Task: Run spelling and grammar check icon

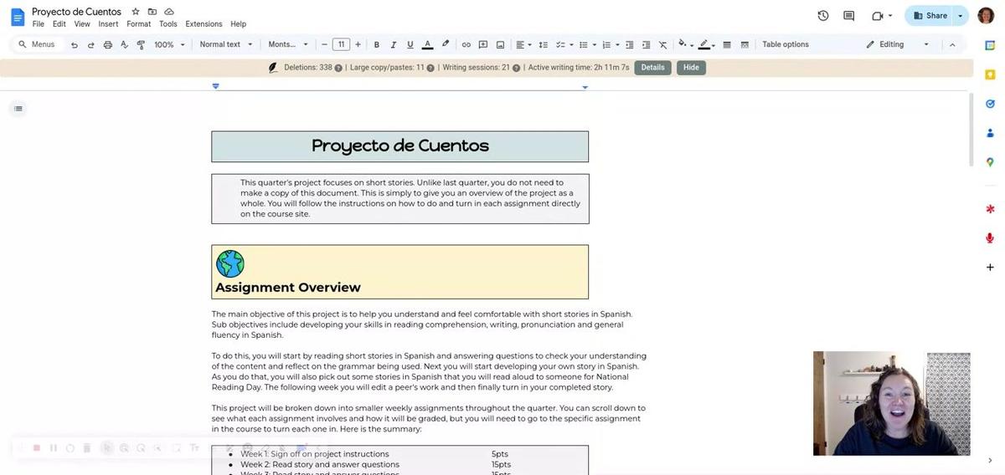Action: pyautogui.click(x=124, y=45)
